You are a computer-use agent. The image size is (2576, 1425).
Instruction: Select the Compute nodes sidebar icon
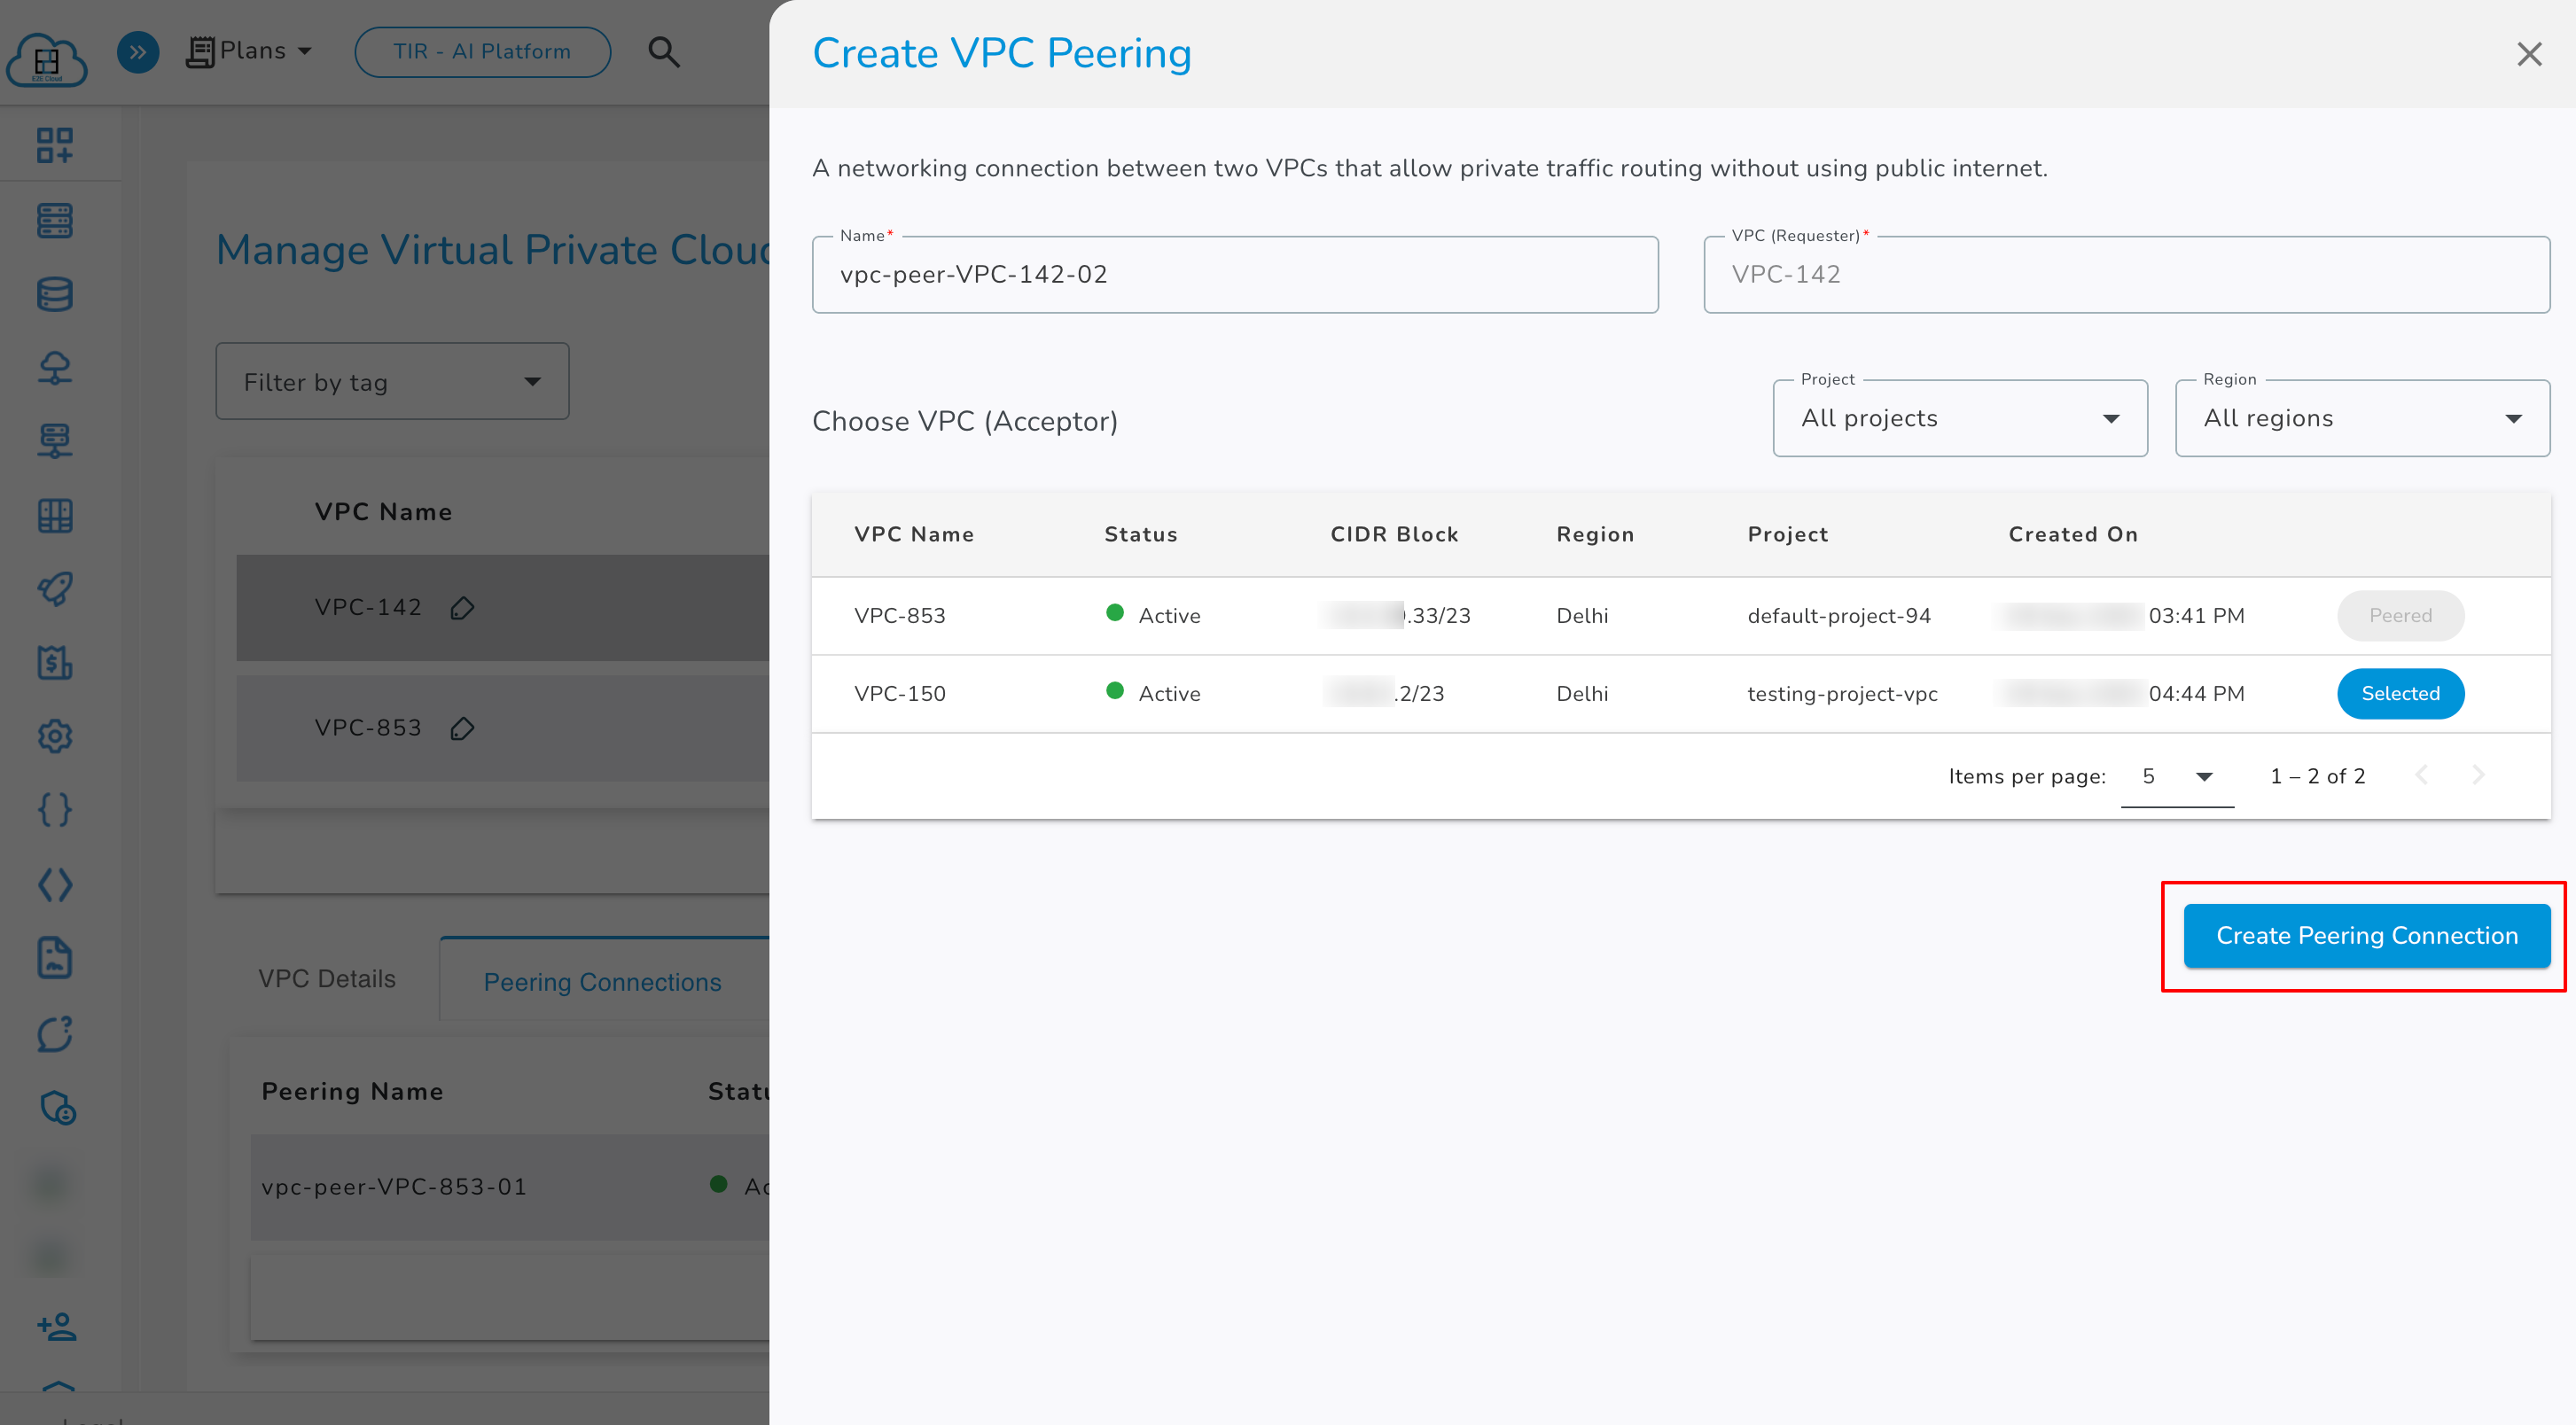click(55, 220)
